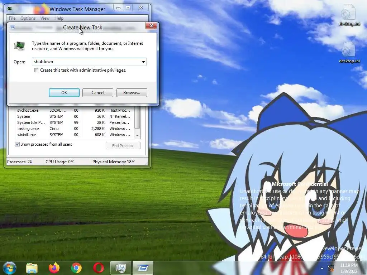This screenshot has width=367, height=275.
Task: Click 'CPU Usage: 0%' in the status bar
Action: tap(60, 161)
